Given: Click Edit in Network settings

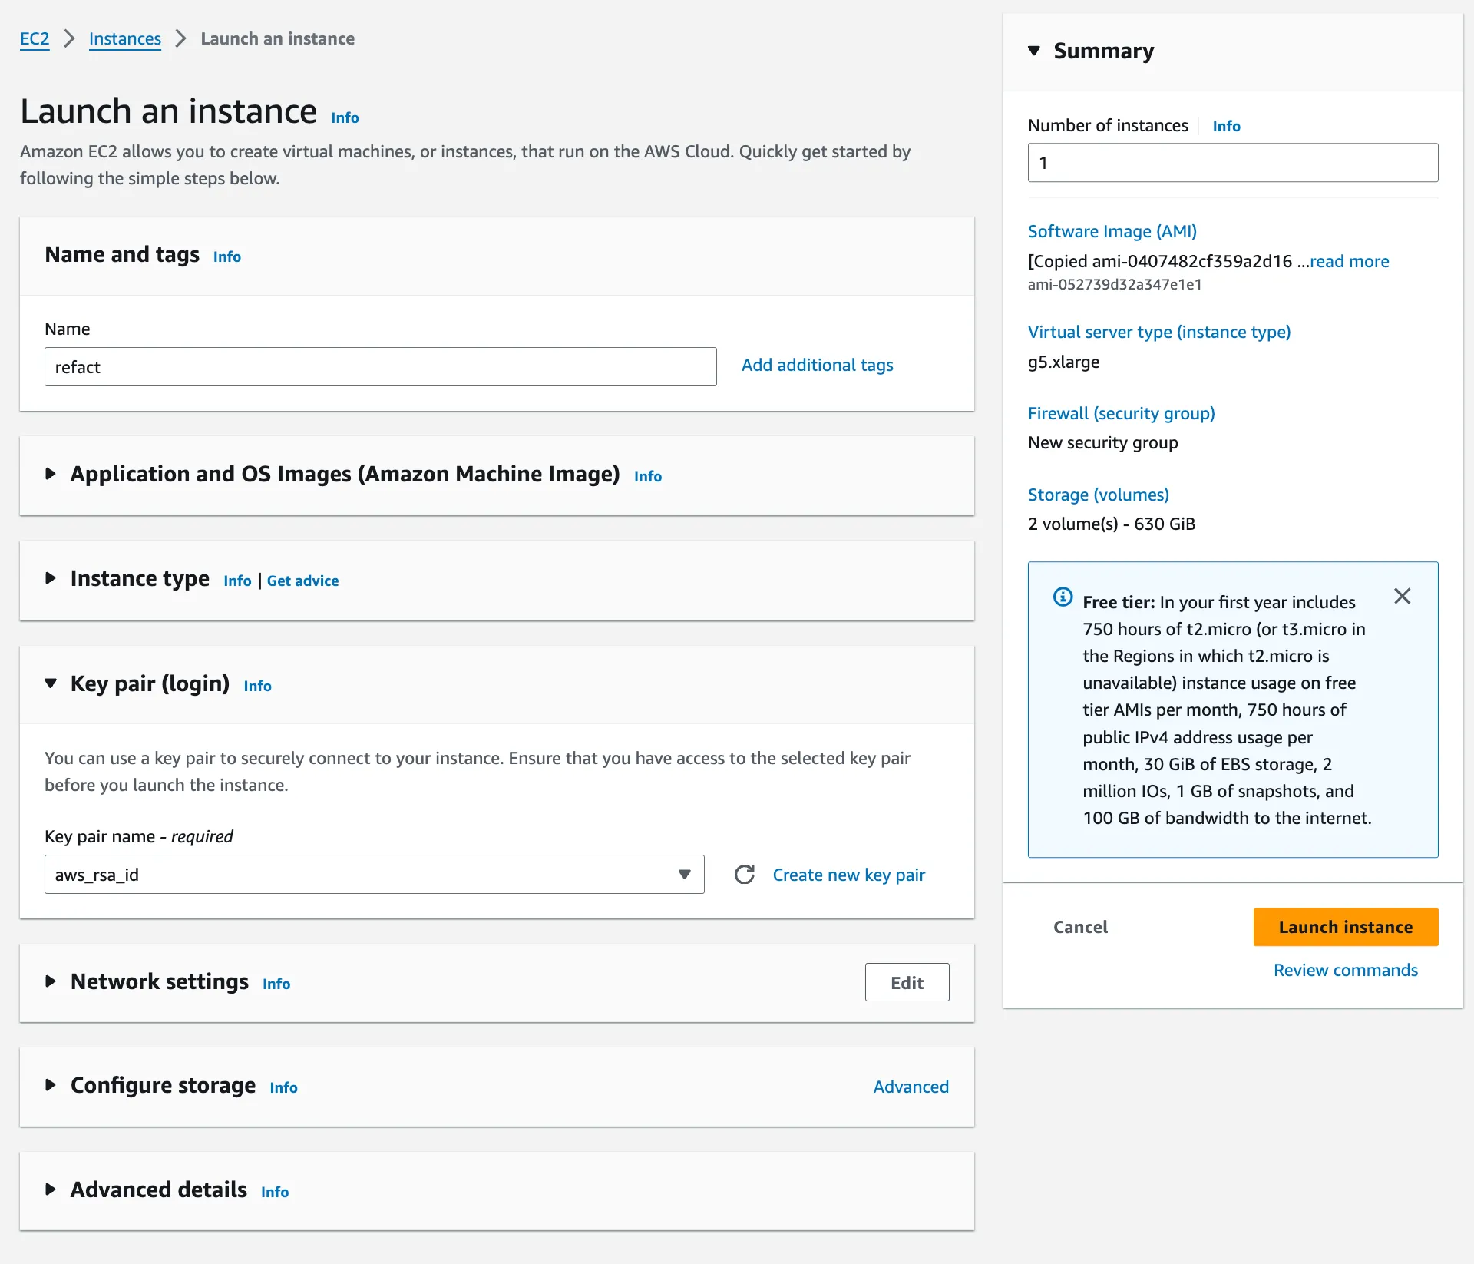Looking at the screenshot, I should pos(907,982).
